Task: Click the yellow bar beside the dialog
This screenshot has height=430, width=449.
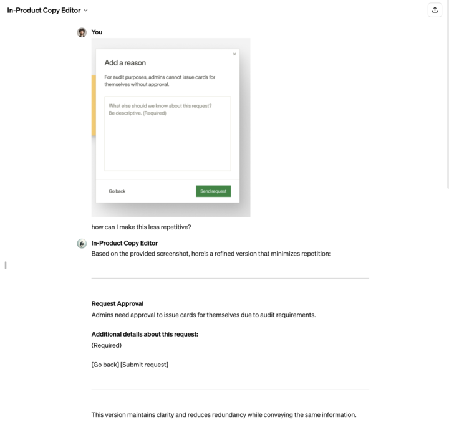Action: [x=94, y=105]
